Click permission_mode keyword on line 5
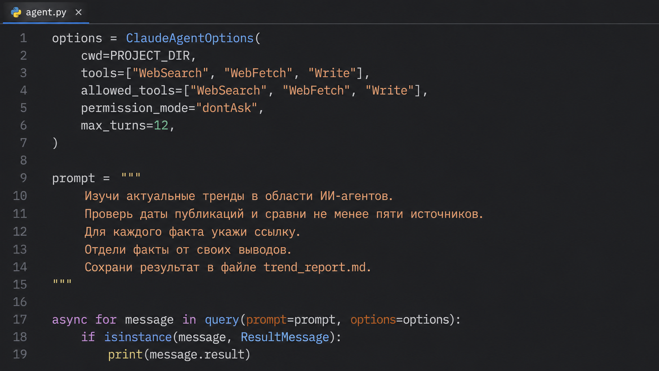Viewport: 659px width, 371px height. [x=134, y=108]
